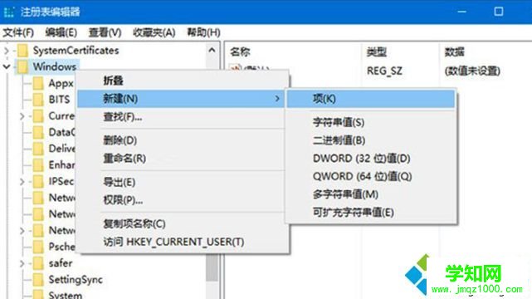Select 项(K) in the submenu
Viewport: 532px width, 299px height.
click(x=371, y=99)
